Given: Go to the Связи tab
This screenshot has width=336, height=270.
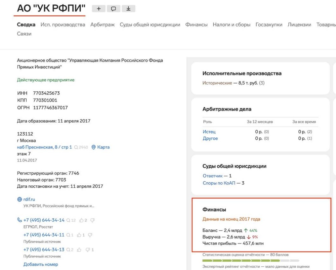Looking at the screenshot, I should 24,34.
